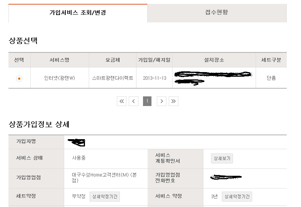Click the 서비스명 column header

pos(60,60)
